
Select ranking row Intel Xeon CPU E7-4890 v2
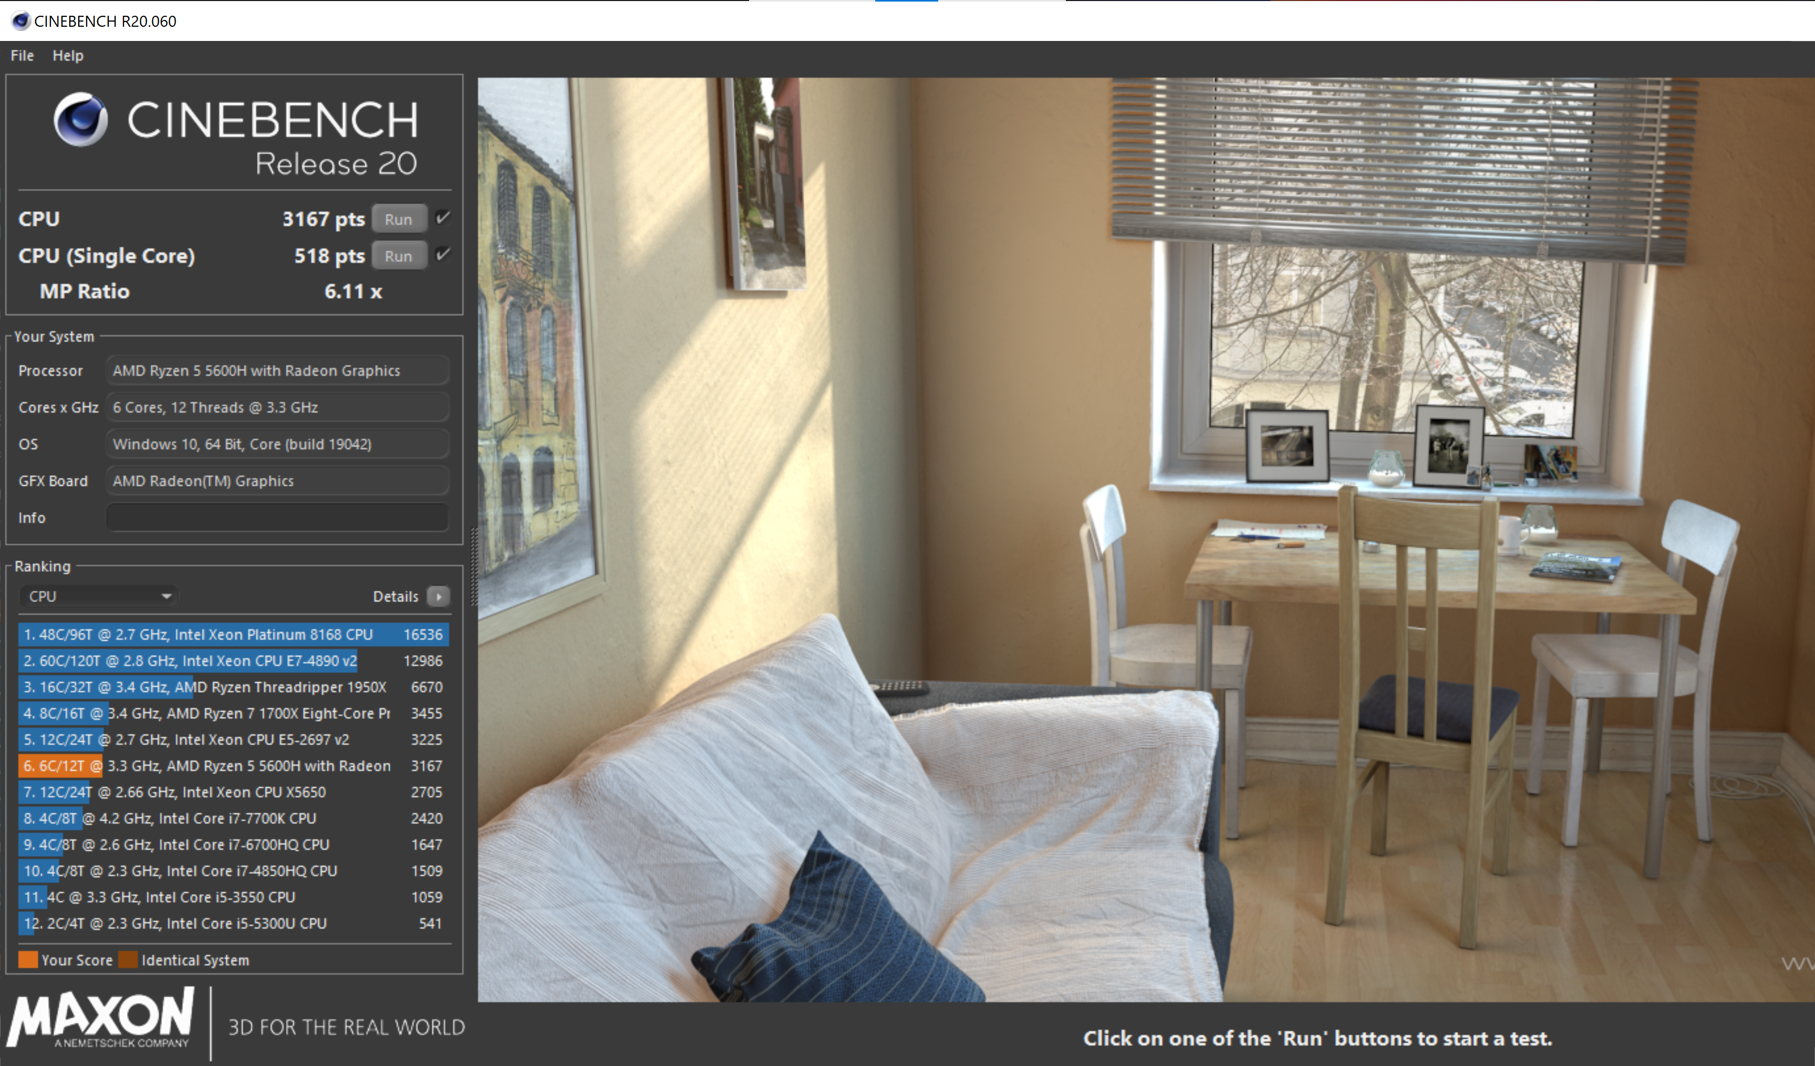(x=233, y=661)
